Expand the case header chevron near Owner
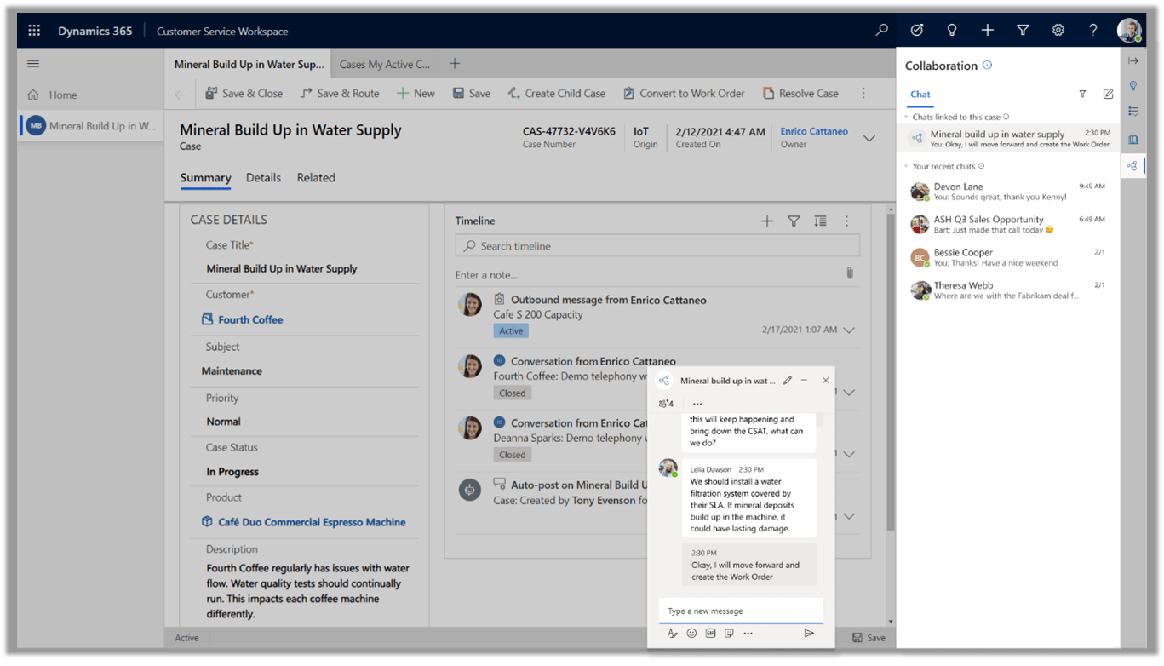Screen dimensions: 1164x666 pyautogui.click(x=869, y=138)
